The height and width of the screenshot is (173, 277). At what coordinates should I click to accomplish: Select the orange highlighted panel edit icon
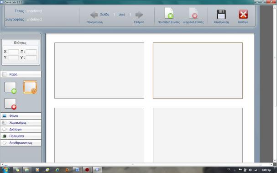click(x=30, y=87)
